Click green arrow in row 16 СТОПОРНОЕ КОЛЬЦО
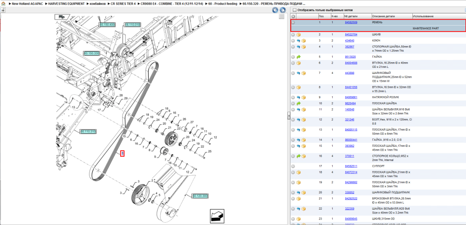This screenshot has width=466, height=225. pos(299,156)
